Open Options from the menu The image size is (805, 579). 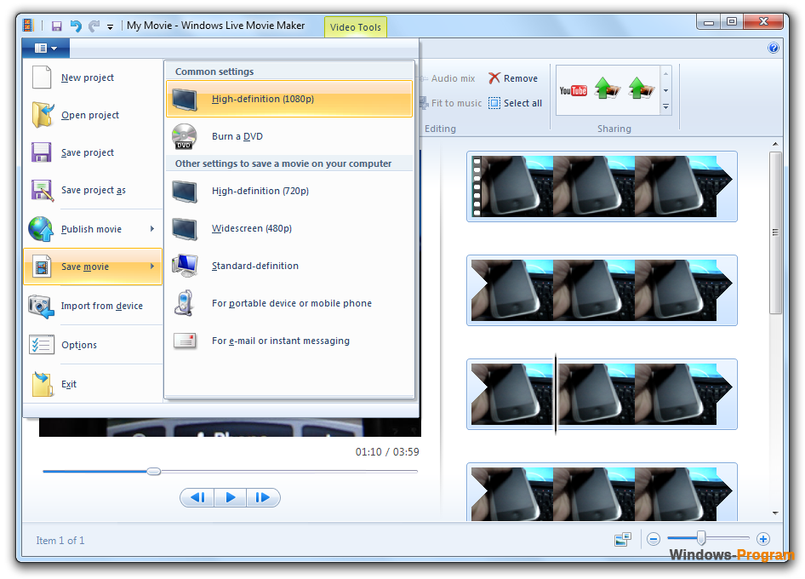point(94,345)
